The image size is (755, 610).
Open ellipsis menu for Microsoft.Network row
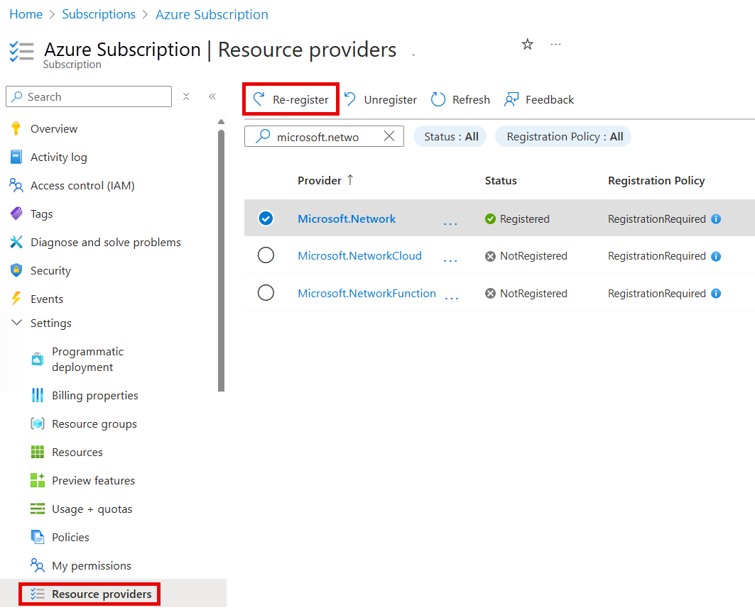pyautogui.click(x=451, y=223)
